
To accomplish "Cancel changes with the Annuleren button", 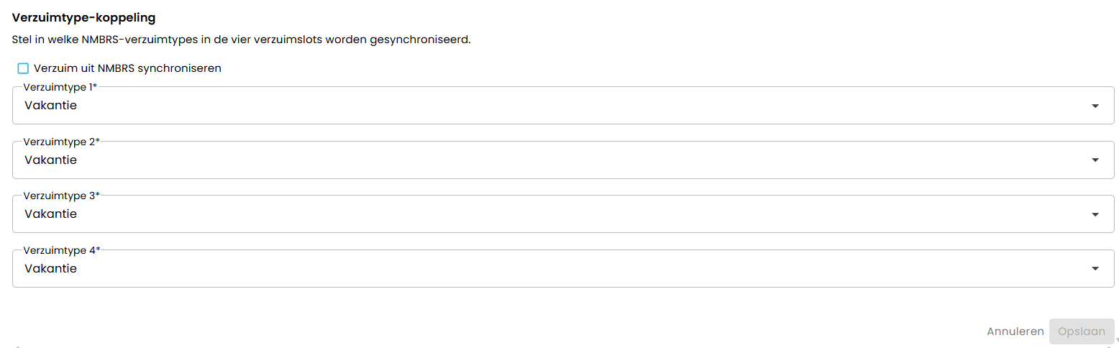I will (x=1015, y=331).
